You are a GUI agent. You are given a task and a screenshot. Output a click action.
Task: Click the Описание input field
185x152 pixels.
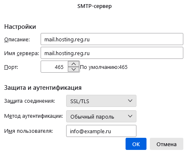coord(112,39)
